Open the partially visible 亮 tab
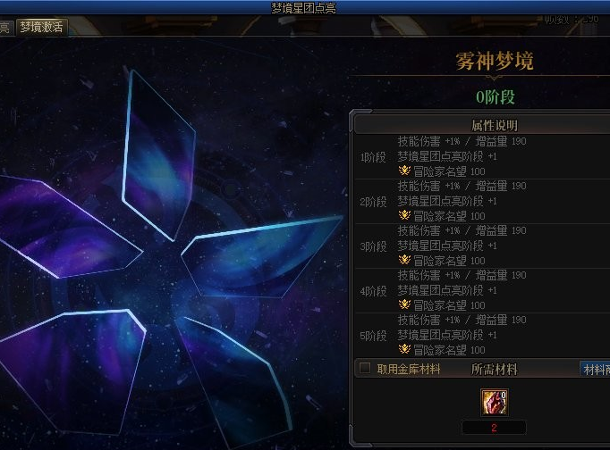The width and height of the screenshot is (610, 450). 5,27
